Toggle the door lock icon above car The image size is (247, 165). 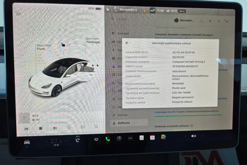63,45
